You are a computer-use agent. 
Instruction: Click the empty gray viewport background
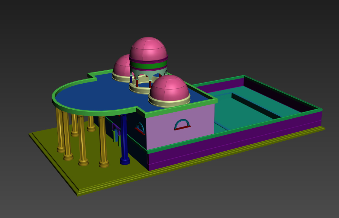click(x=272, y=36)
